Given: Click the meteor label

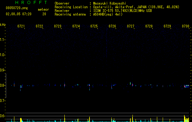Looking at the screenshot, I should click(x=43, y=9).
